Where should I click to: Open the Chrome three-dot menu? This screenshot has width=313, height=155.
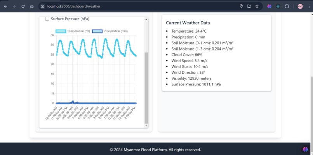coord(309,6)
